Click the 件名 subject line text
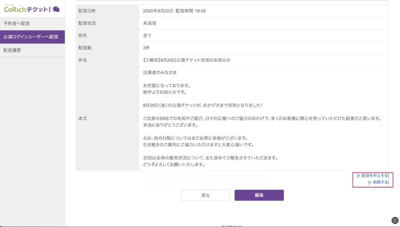The height and width of the screenshot is (227, 400). [187, 60]
